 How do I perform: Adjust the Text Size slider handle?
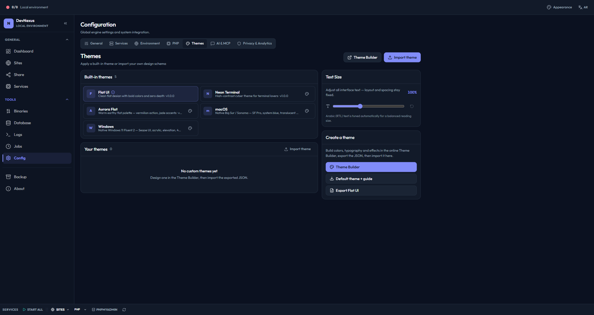pyautogui.click(x=360, y=106)
